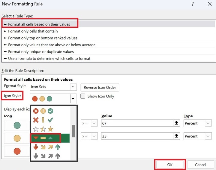Click the range selector icon beside value 33
The width and height of the screenshot is (216, 170).
coord(176,136)
